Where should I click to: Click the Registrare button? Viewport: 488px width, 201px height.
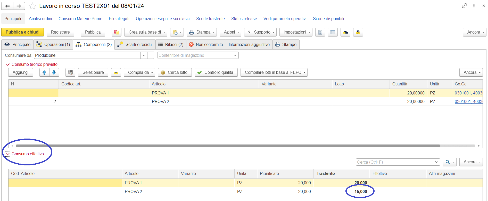pos(60,32)
